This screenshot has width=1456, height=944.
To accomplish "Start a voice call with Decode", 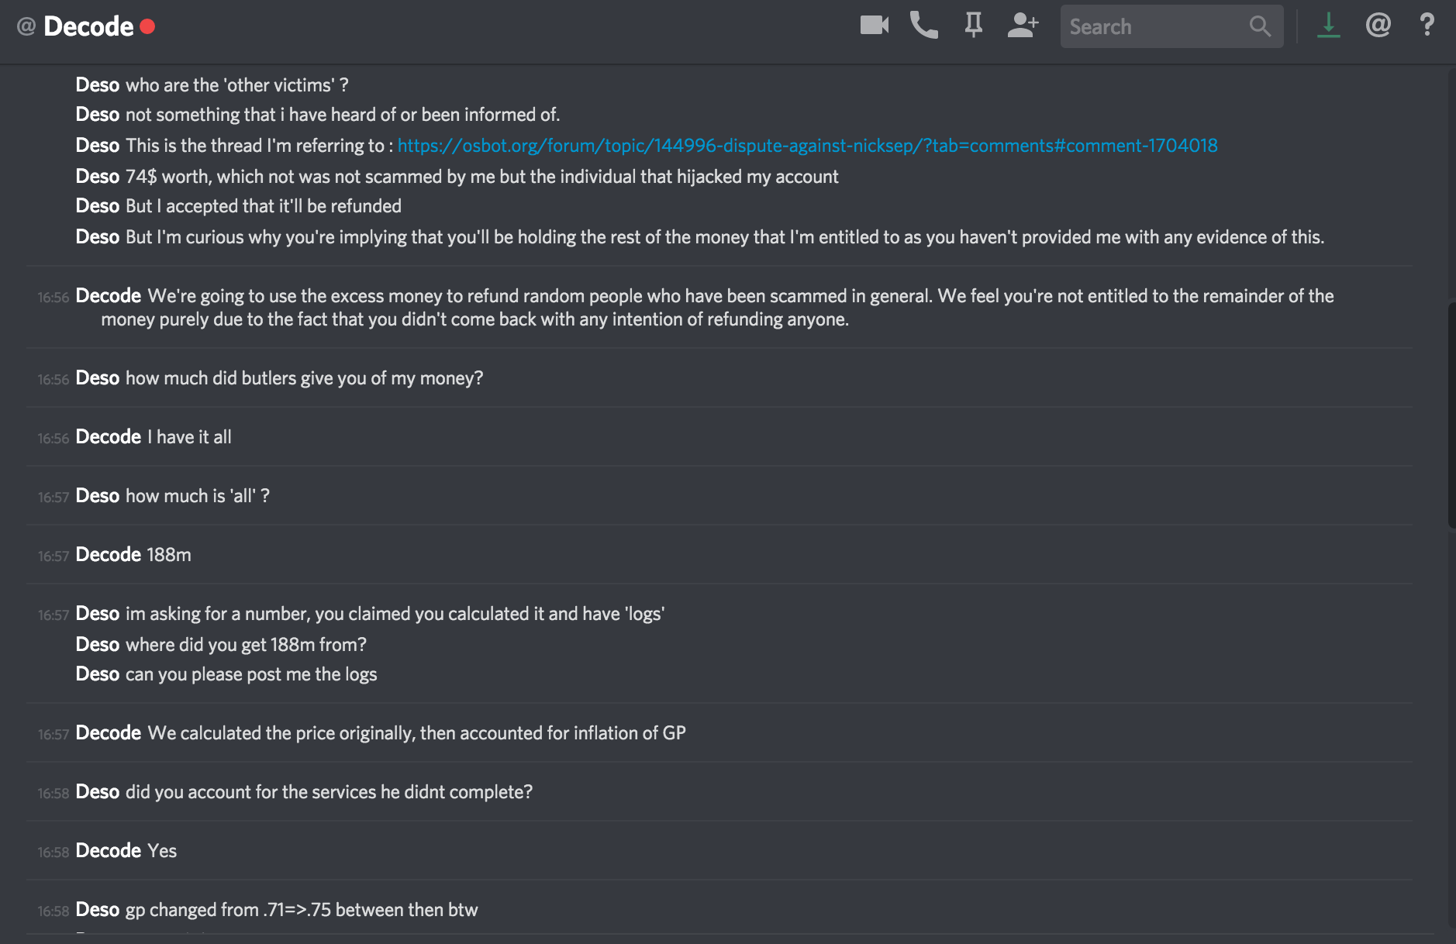I will (923, 26).
